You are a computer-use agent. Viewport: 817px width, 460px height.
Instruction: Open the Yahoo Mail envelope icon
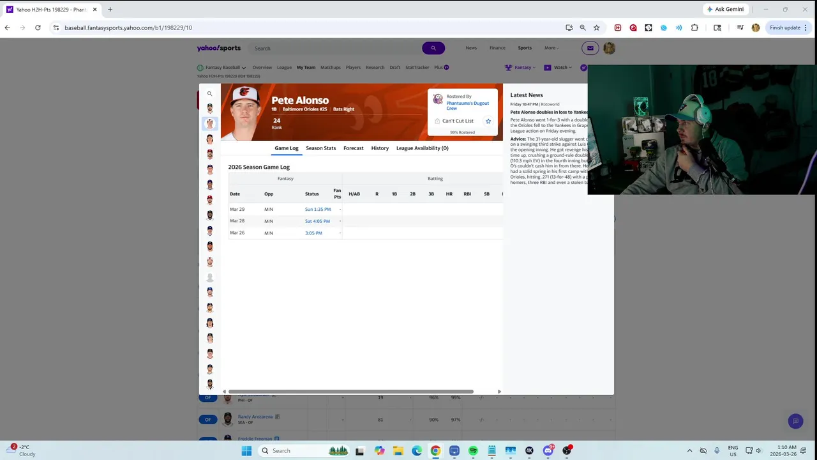(x=590, y=48)
